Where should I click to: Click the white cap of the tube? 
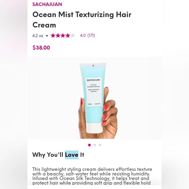tap(94, 128)
